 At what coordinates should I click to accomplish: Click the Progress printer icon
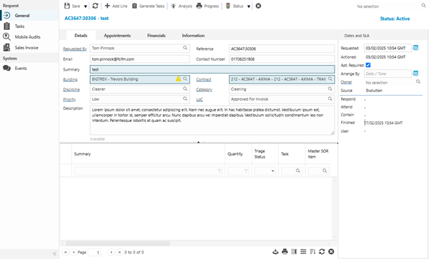[199, 6]
